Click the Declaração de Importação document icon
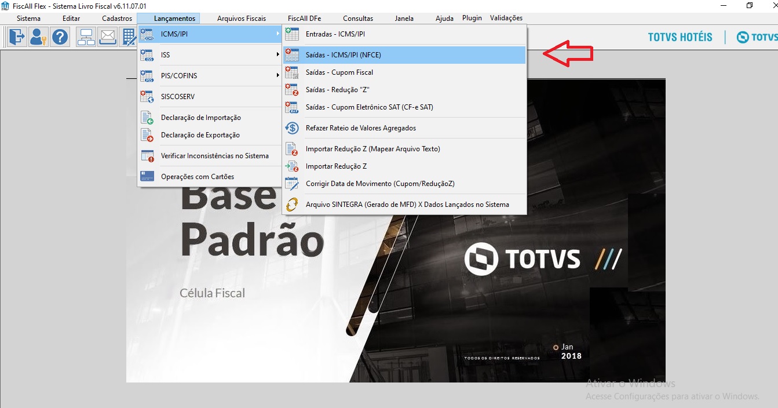 pyautogui.click(x=147, y=118)
